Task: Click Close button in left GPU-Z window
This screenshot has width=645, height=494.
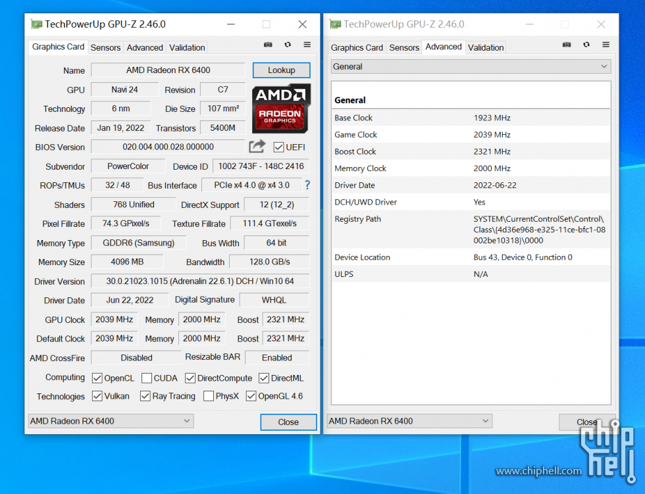Action: 288,422
